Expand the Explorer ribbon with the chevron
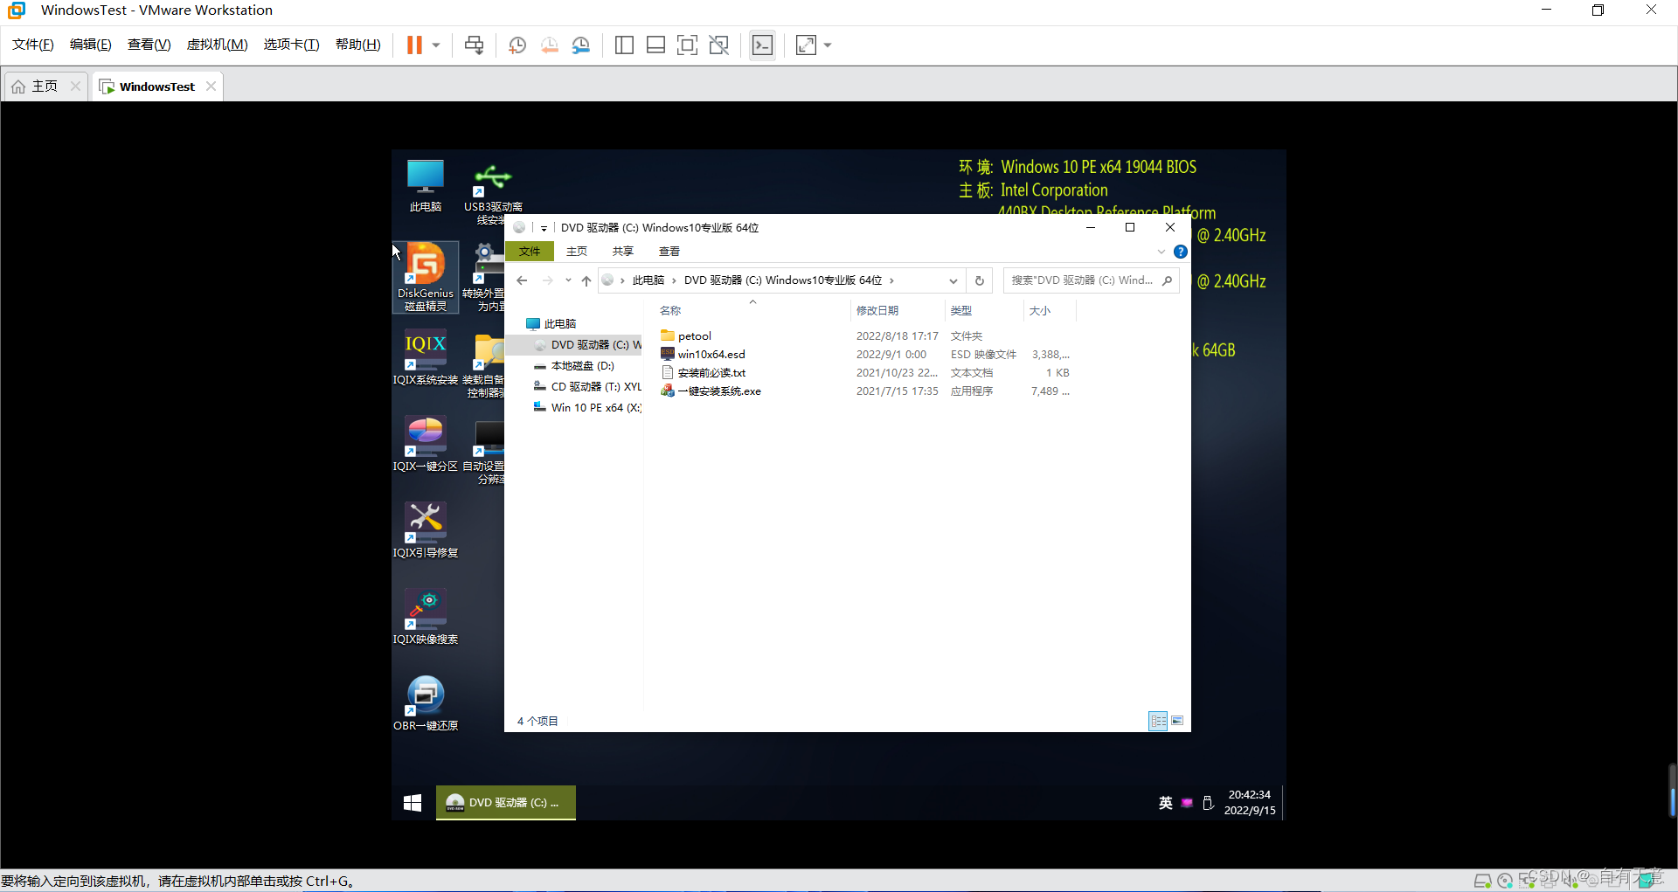This screenshot has height=892, width=1678. pyautogui.click(x=1161, y=252)
